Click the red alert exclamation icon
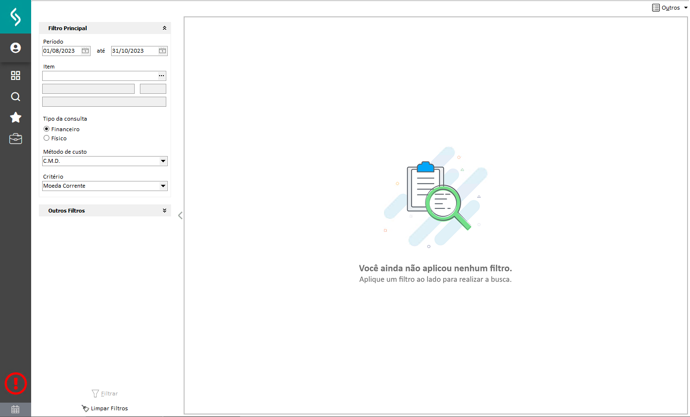Viewport: 690px width, 417px height. tap(15, 383)
